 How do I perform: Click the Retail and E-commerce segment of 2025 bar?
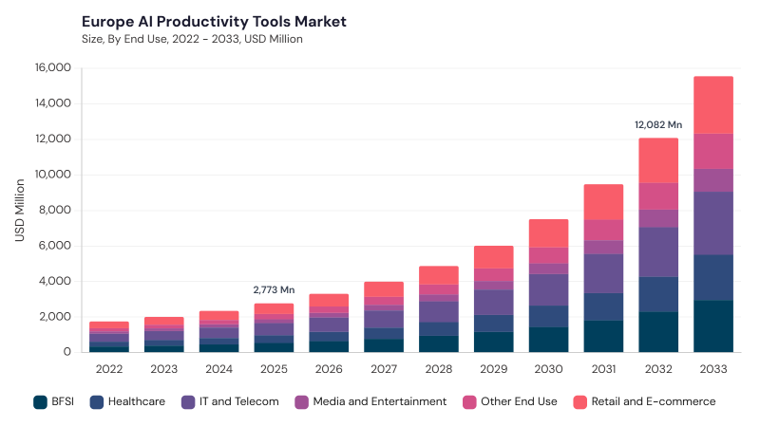click(274, 309)
